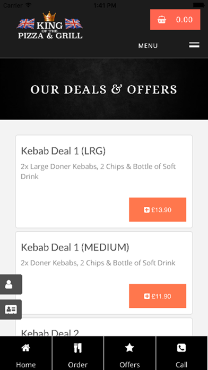
Task: Select the Kebab Deal 1 (MEDIUM) title
Action: 75,247
